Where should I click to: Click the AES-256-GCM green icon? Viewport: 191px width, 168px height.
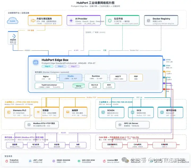pyautogui.click(x=79, y=161)
